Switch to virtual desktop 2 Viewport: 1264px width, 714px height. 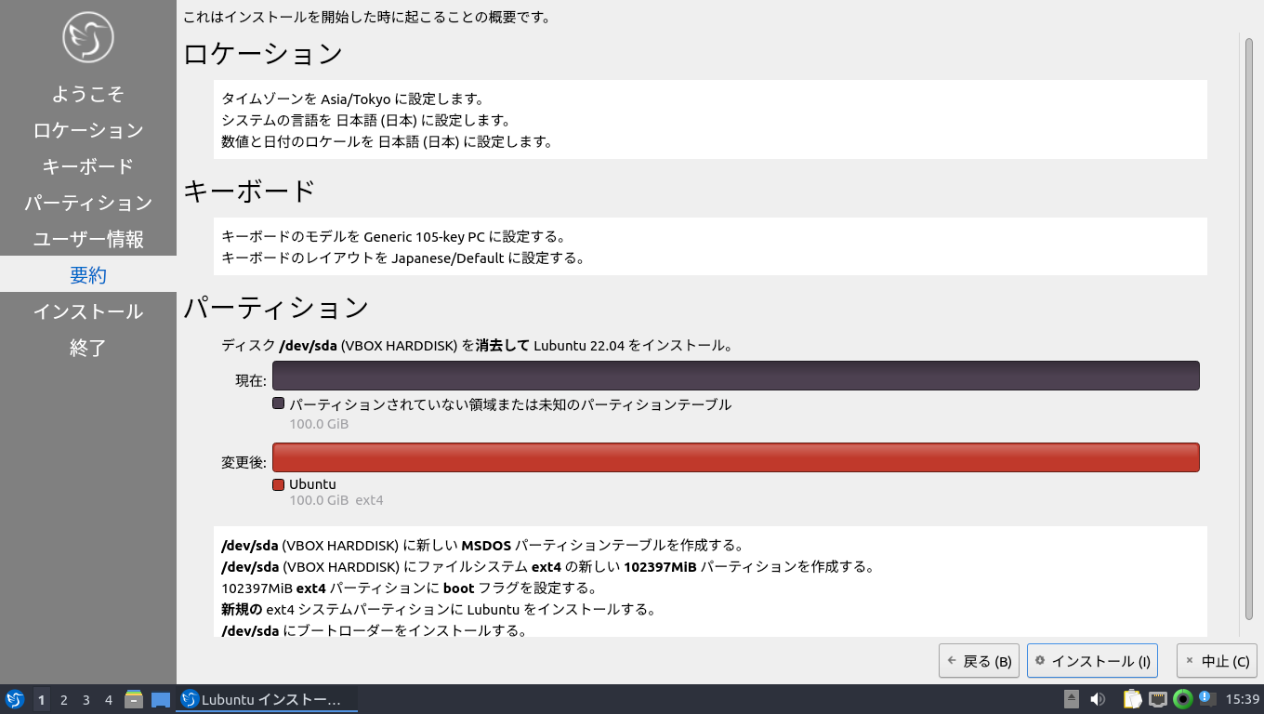click(x=64, y=699)
